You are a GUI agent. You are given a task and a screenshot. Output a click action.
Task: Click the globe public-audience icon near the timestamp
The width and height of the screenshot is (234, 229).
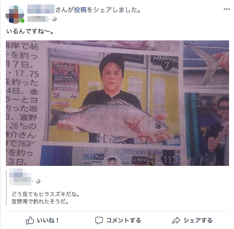click(54, 19)
